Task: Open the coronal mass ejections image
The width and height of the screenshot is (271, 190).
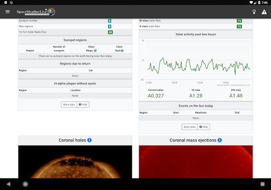Action: 196,162
